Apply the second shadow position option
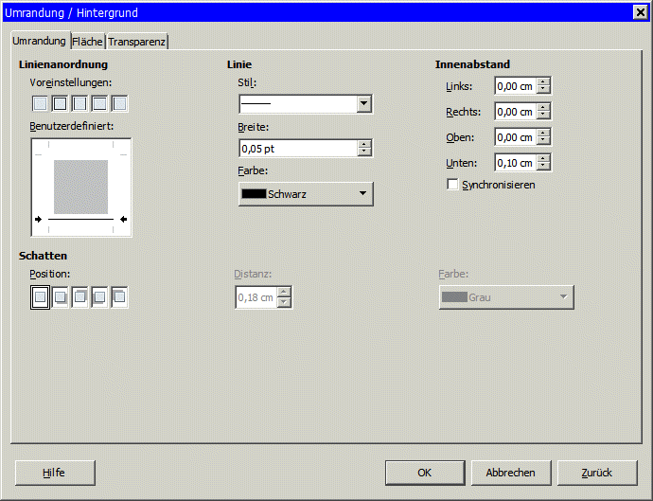653x501 pixels. (x=60, y=297)
